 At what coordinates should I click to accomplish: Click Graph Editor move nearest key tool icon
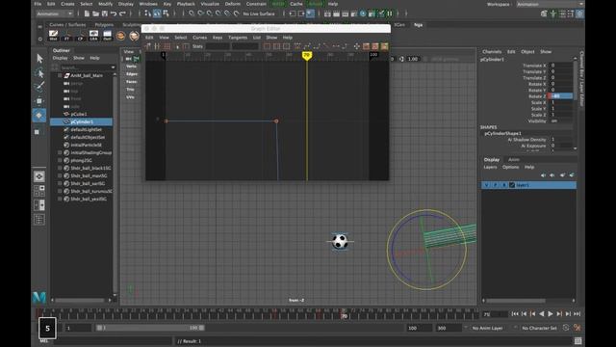click(148, 46)
